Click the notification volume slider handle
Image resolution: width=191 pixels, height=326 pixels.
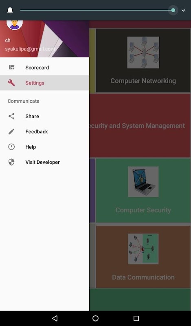tap(173, 10)
